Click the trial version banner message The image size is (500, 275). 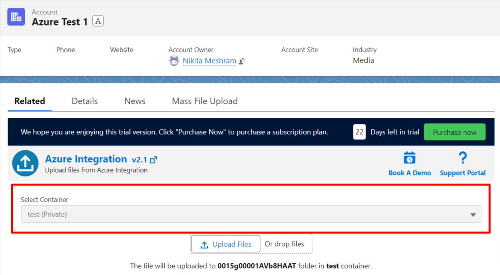[174, 132]
